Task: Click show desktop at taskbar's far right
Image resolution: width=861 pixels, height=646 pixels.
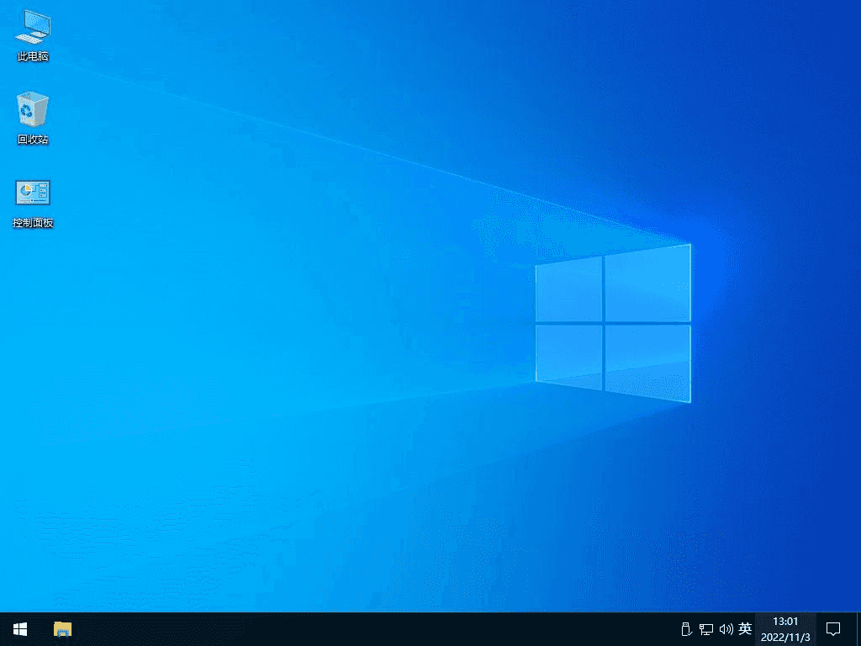Action: (858, 628)
